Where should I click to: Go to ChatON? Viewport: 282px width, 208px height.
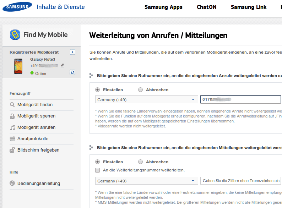tap(206, 7)
